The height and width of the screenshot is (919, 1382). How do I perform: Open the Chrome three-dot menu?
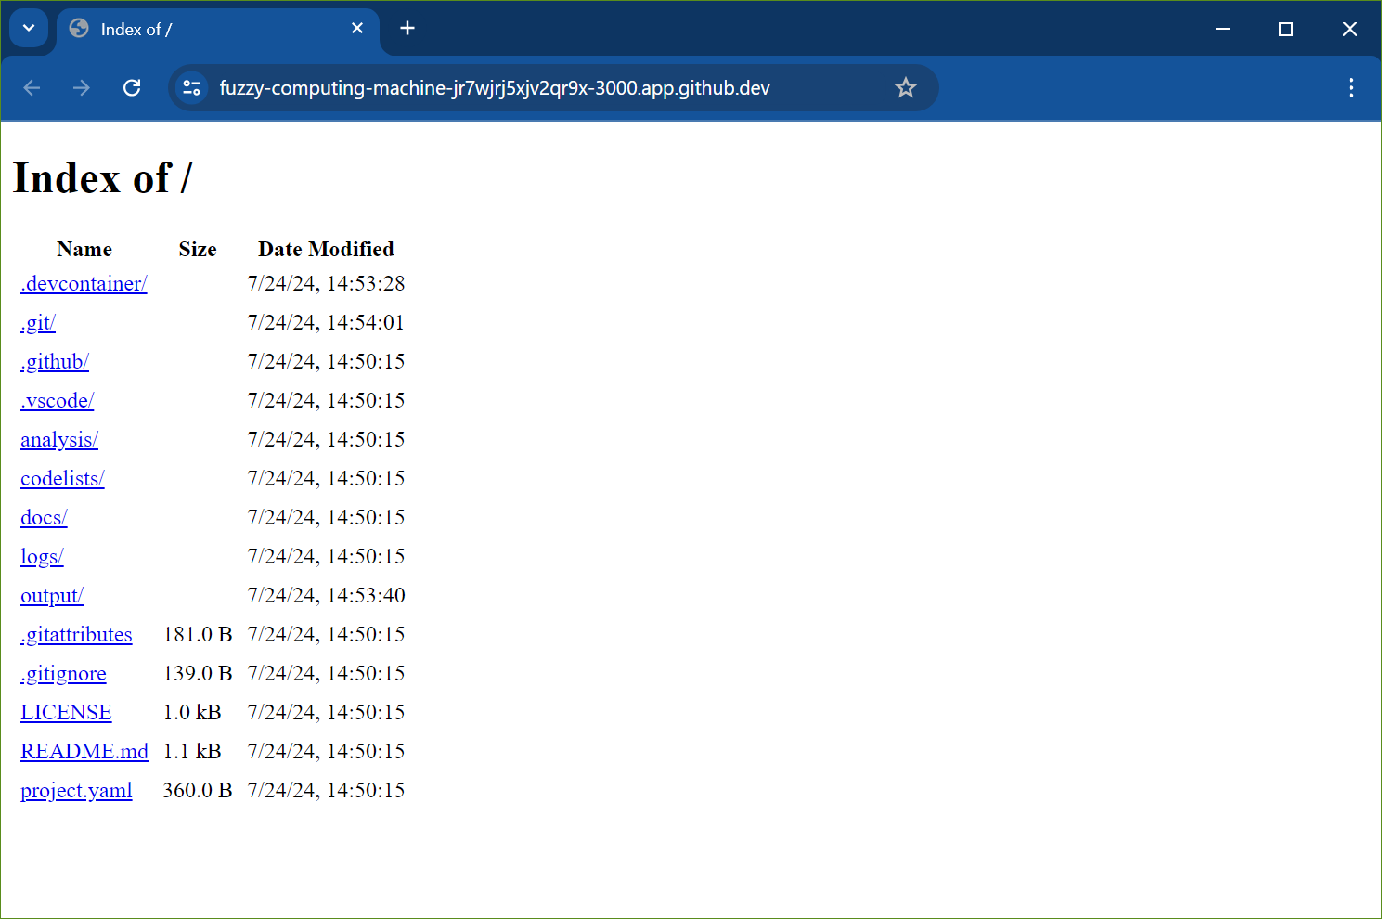point(1351,87)
